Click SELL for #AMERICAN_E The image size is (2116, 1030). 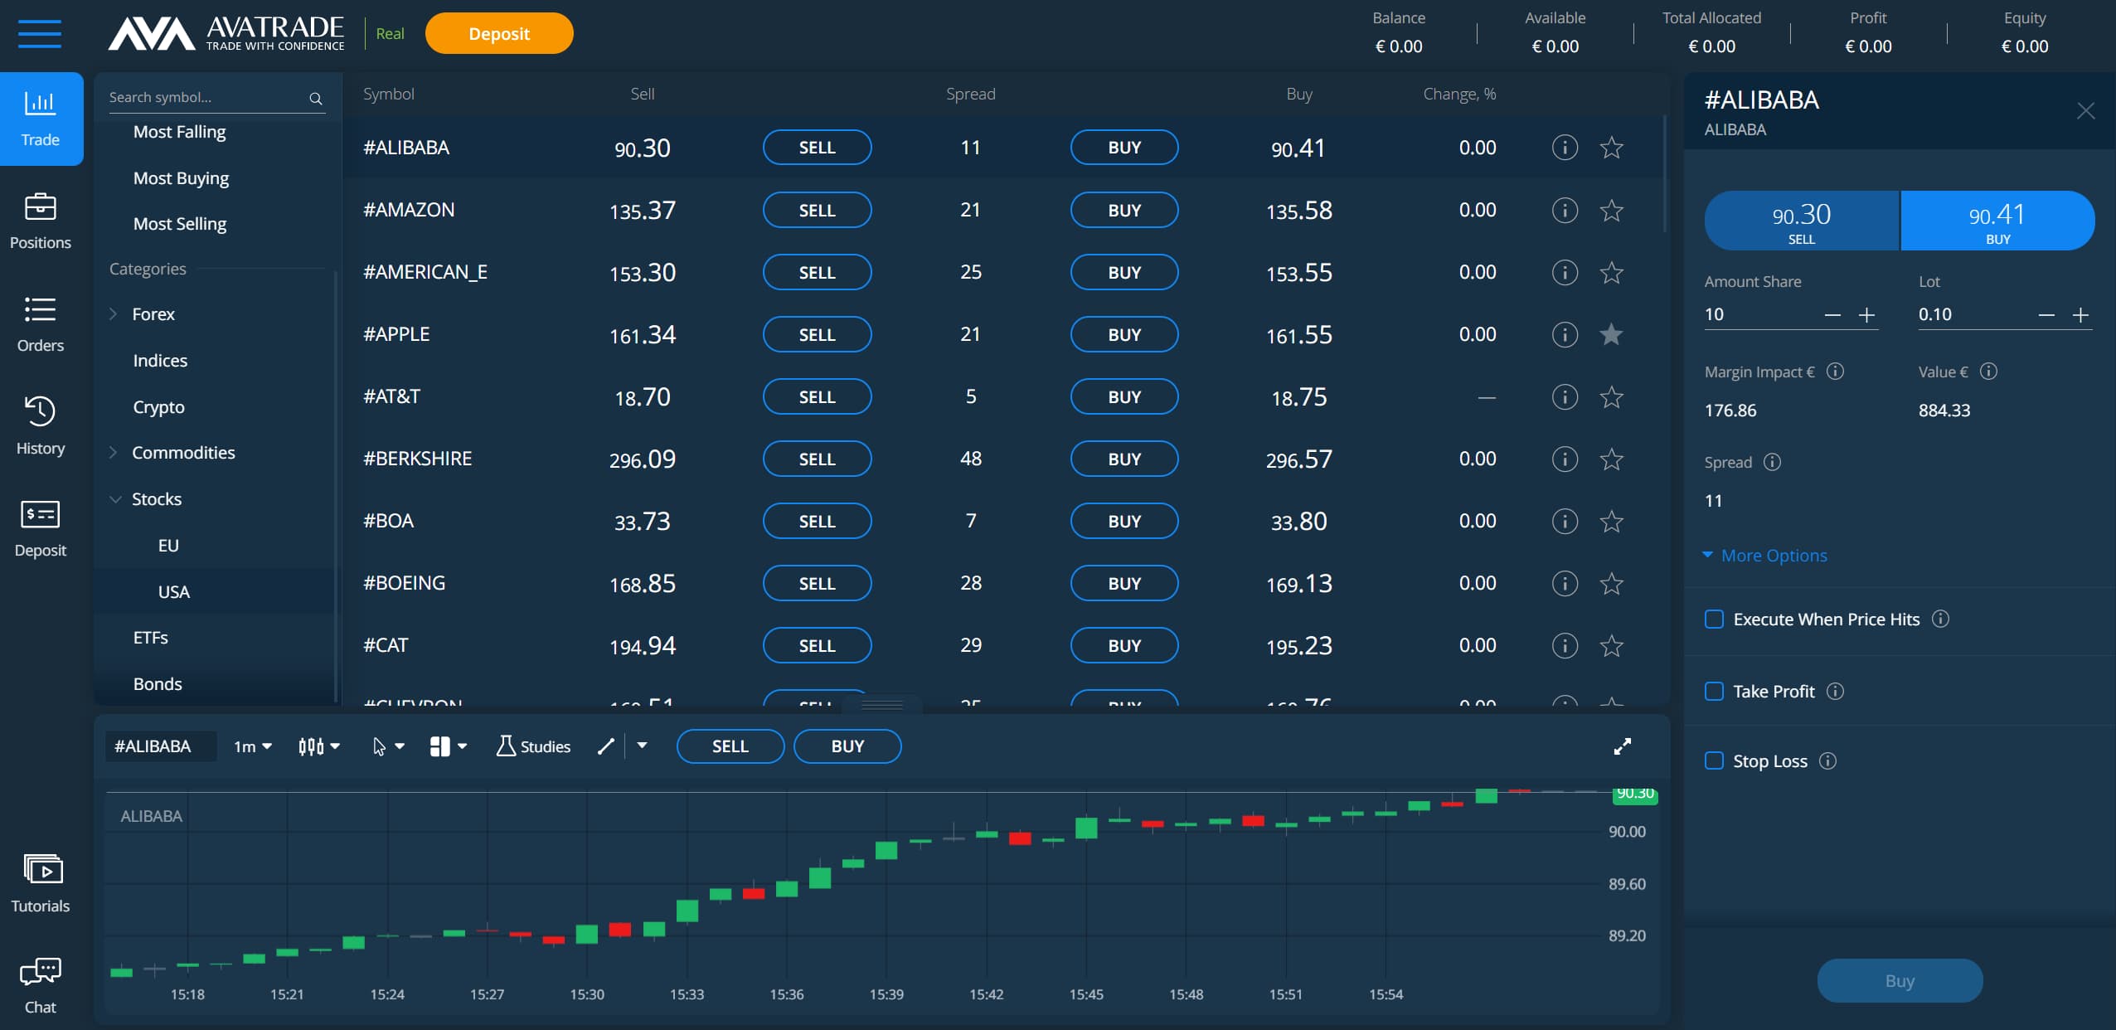(x=817, y=272)
